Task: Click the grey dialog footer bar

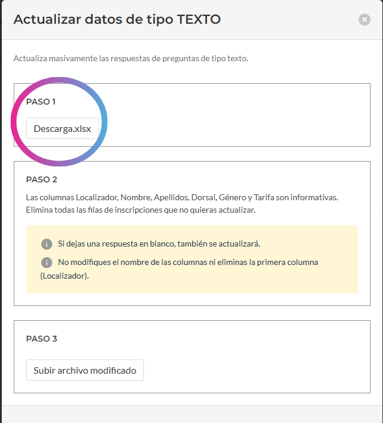Action: 192,414
